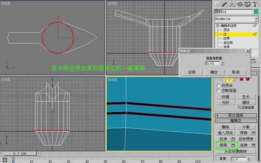The height and width of the screenshot is (163, 261).
Task: Open settings box next to 拉伸
Action: (x=233, y=139)
